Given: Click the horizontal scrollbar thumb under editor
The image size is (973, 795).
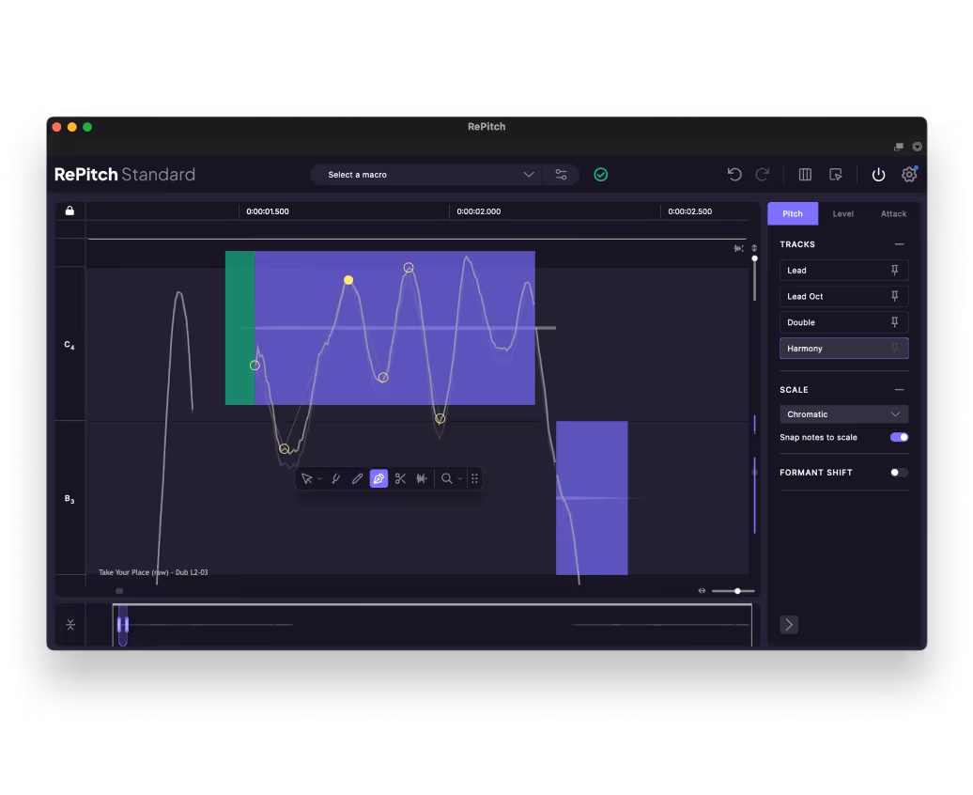Looking at the screenshot, I should coord(119,591).
